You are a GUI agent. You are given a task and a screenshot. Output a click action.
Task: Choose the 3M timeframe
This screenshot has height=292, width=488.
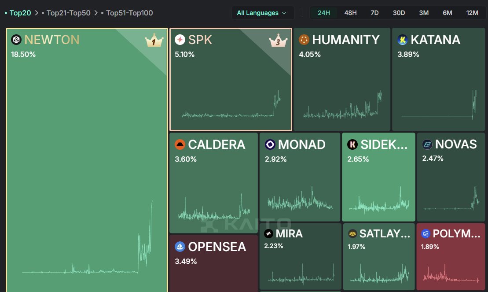pyautogui.click(x=424, y=13)
